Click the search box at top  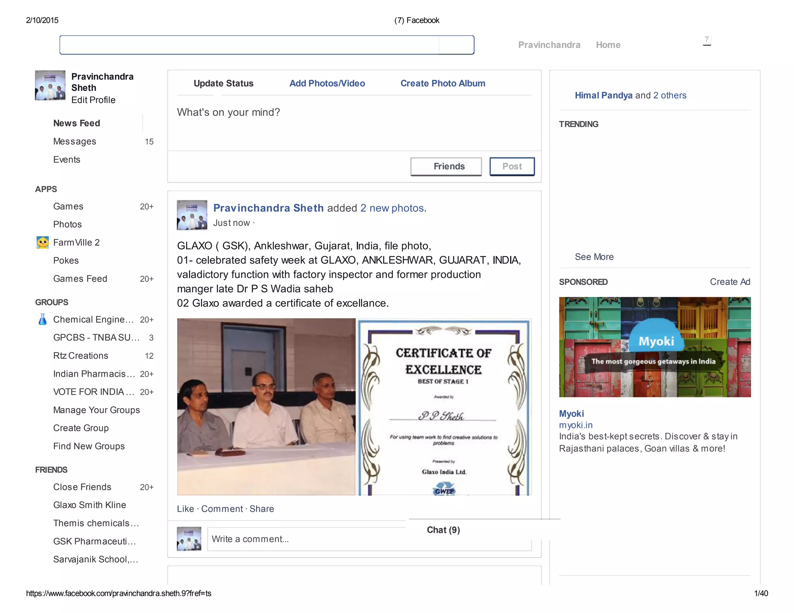pos(249,45)
